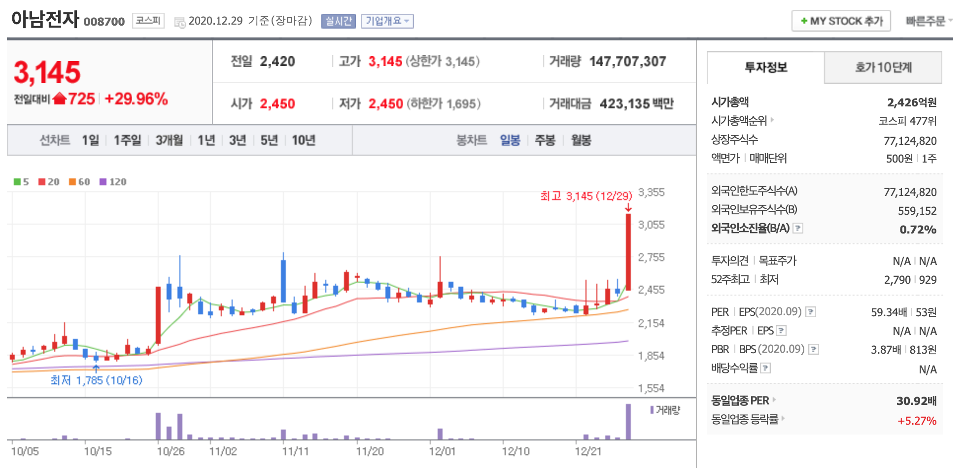Select the 1년 line chart period
Screen dimensions: 964x468
click(x=207, y=140)
